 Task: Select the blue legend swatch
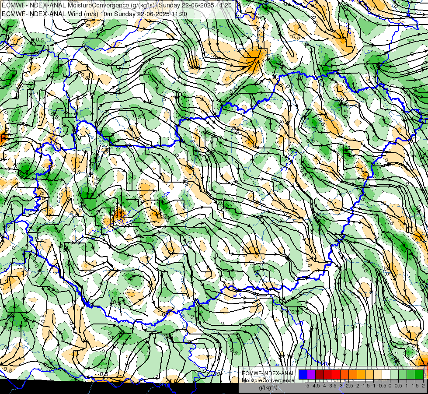[x=303, y=375]
